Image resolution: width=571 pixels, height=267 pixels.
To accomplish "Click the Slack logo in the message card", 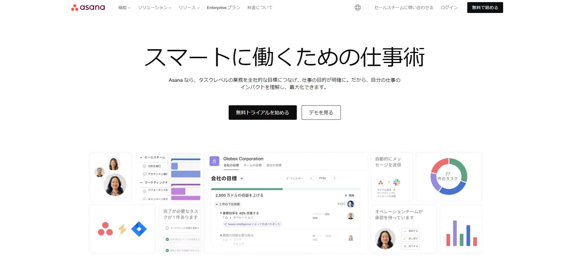I will pyautogui.click(x=397, y=182).
